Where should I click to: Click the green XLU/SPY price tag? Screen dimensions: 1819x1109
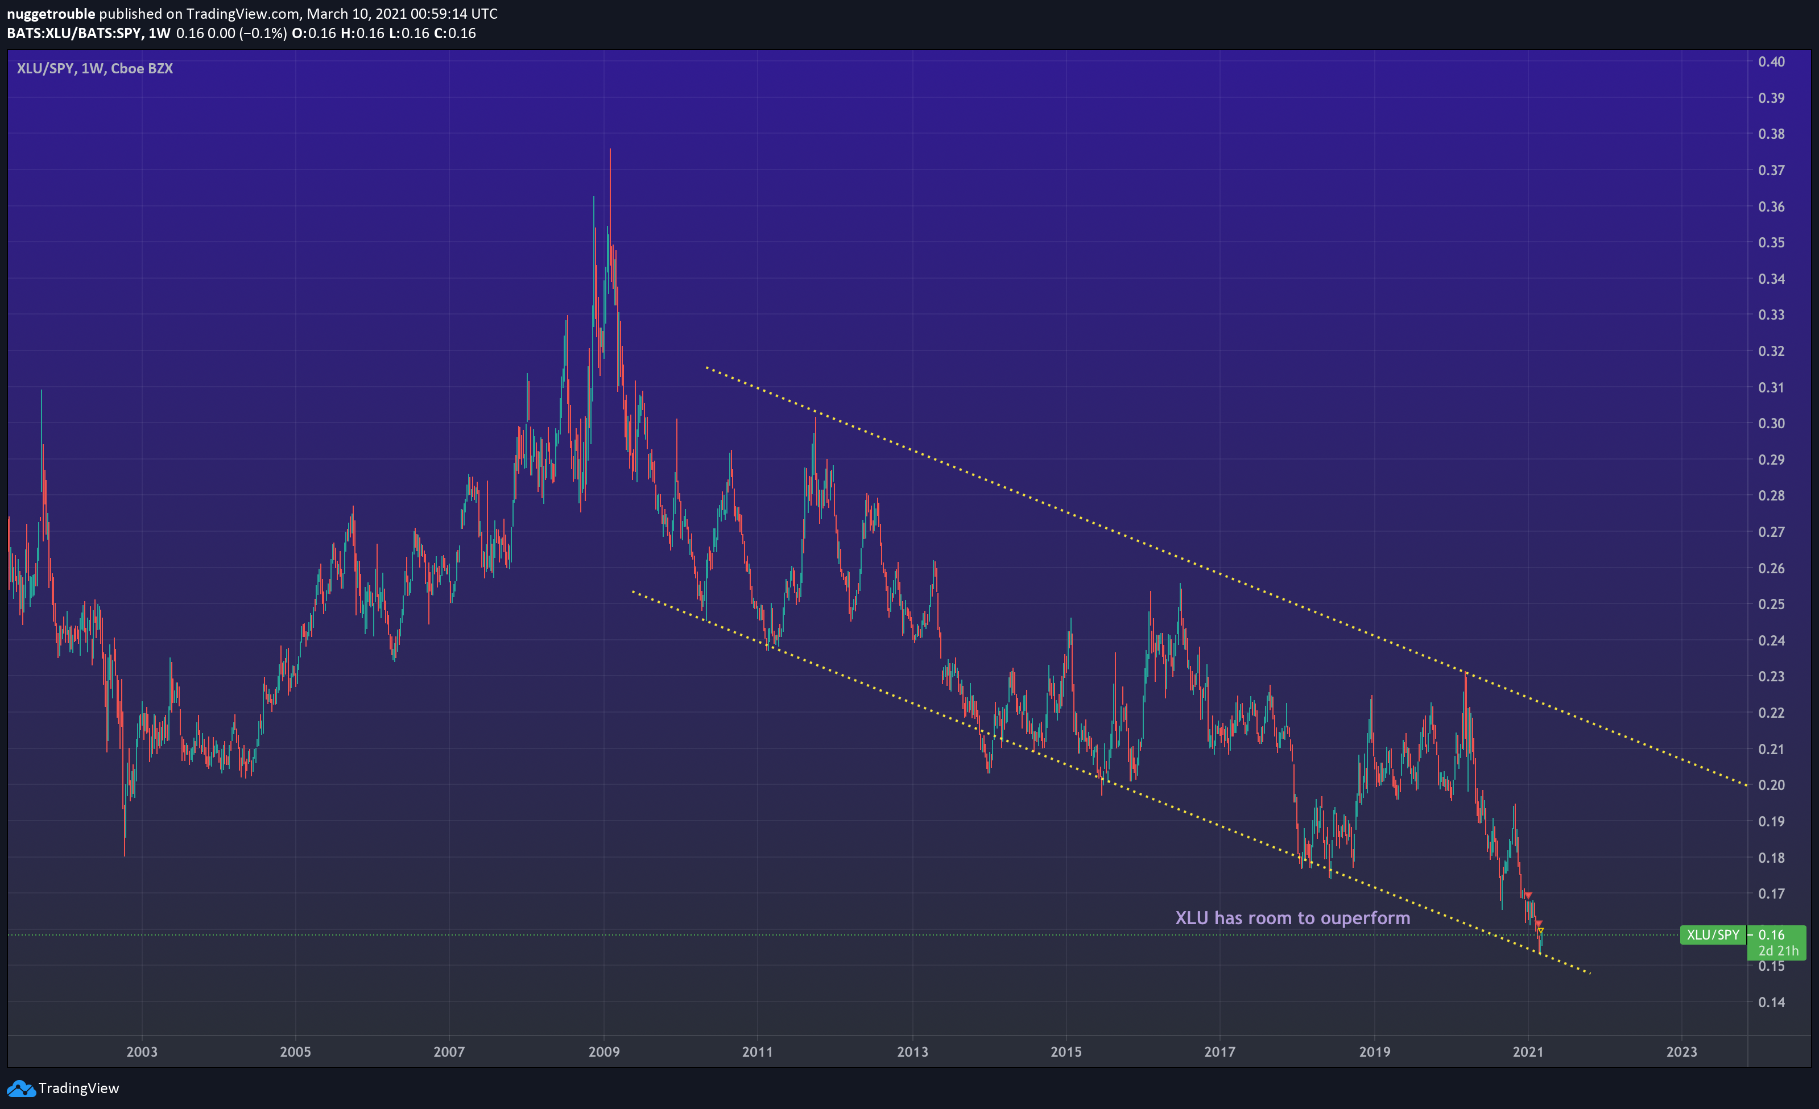[1713, 935]
